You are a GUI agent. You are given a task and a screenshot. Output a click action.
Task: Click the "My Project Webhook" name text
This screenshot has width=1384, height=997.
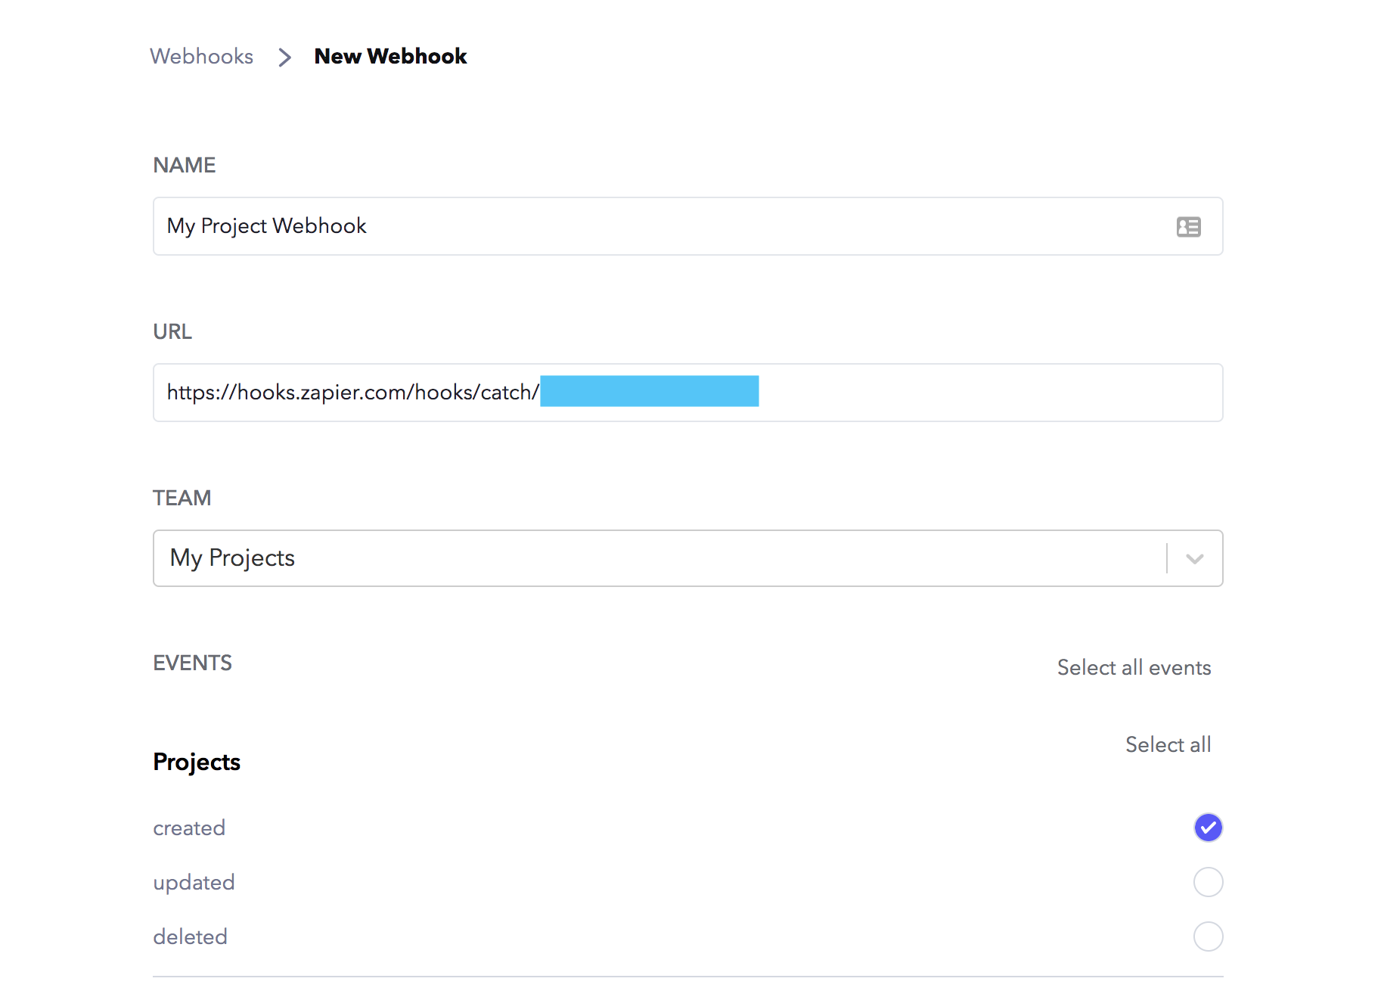pos(266,226)
